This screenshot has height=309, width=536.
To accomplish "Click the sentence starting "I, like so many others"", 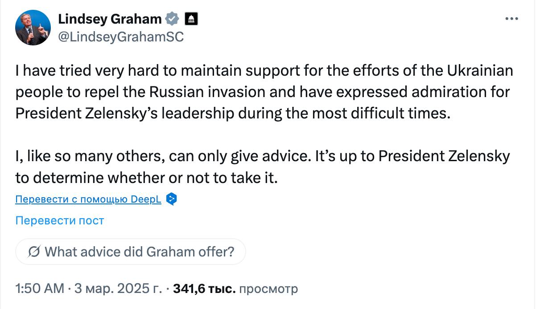I will tap(262, 156).
